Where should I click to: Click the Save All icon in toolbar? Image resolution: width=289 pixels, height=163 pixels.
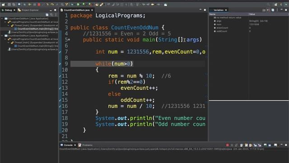pyautogui.click(x=14, y=5)
